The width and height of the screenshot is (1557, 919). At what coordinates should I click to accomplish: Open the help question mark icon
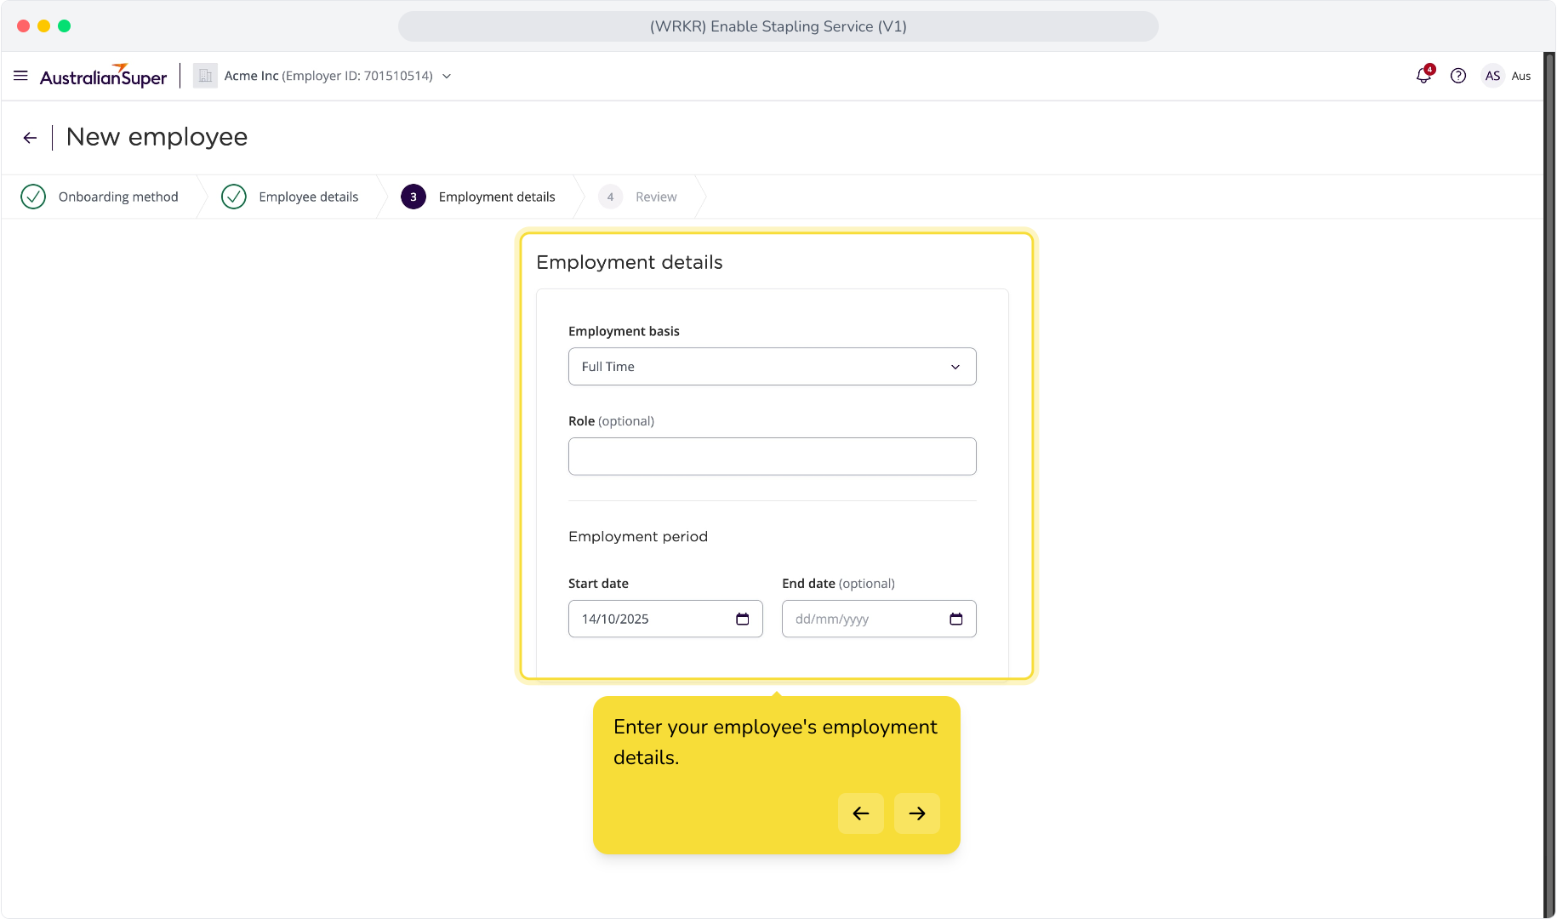point(1458,76)
